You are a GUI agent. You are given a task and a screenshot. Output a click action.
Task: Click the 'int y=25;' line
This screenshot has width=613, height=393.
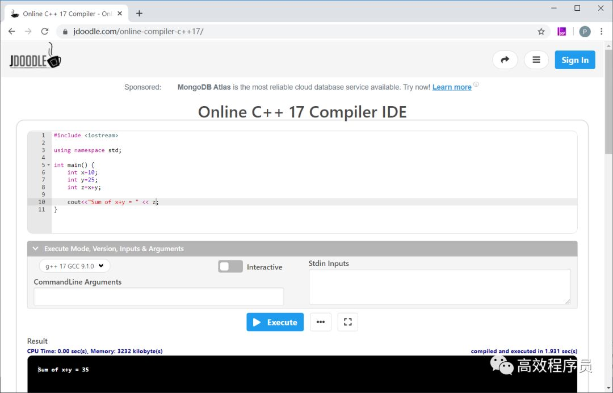point(82,180)
